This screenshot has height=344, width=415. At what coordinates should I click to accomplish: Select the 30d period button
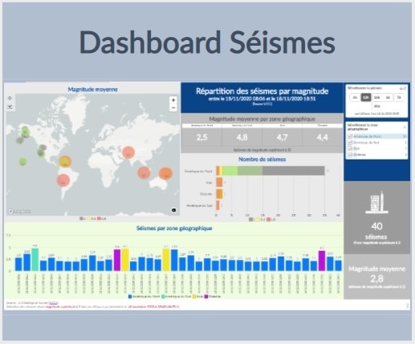(376, 106)
